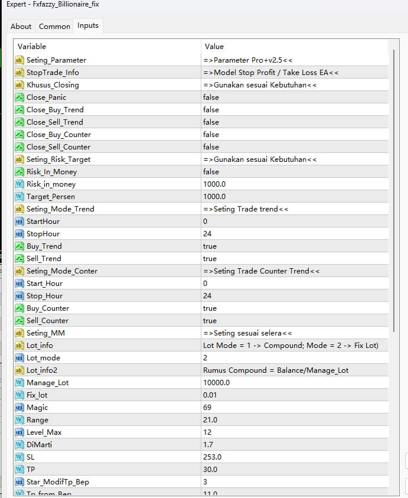Click the StartHour integer icon
The height and width of the screenshot is (498, 408).
[19, 222]
